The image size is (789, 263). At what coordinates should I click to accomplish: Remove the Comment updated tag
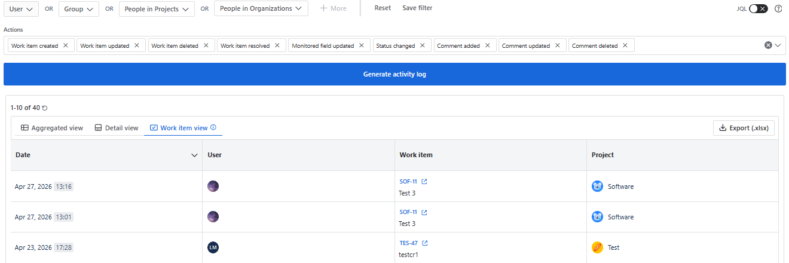(x=557, y=45)
